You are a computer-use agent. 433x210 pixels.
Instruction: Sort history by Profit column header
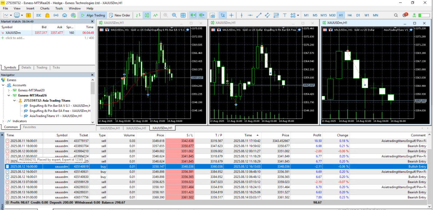[x=306, y=135]
